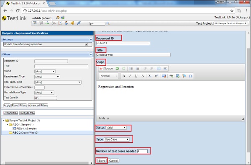The height and width of the screenshot is (165, 251).
Task: Apply Subscript formatting in the editor
Action: click(x=150, y=76)
